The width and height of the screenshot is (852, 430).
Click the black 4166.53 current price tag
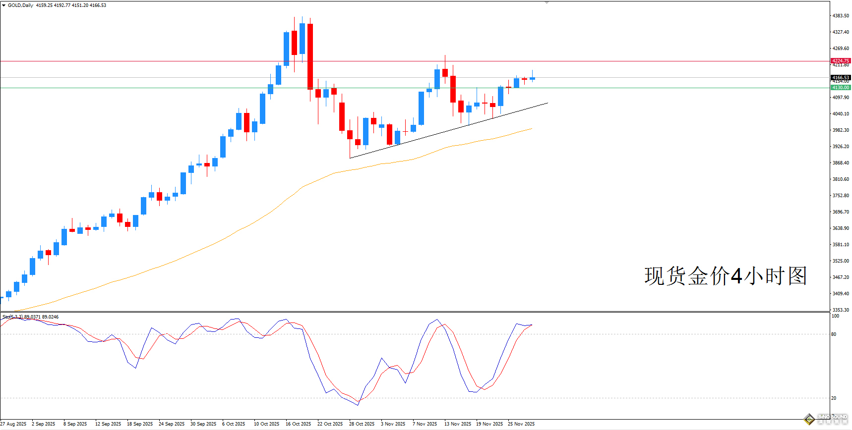[841, 78]
